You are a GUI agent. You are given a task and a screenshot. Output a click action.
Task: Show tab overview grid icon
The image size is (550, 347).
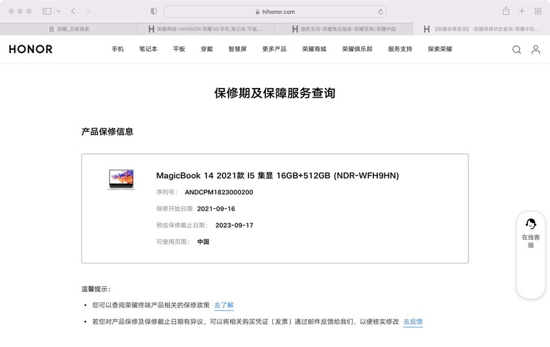click(538, 11)
